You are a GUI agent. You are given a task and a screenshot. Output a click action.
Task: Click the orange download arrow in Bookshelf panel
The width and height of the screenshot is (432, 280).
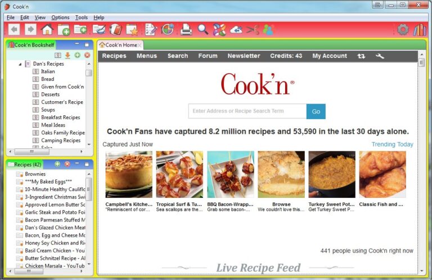[x=67, y=55]
